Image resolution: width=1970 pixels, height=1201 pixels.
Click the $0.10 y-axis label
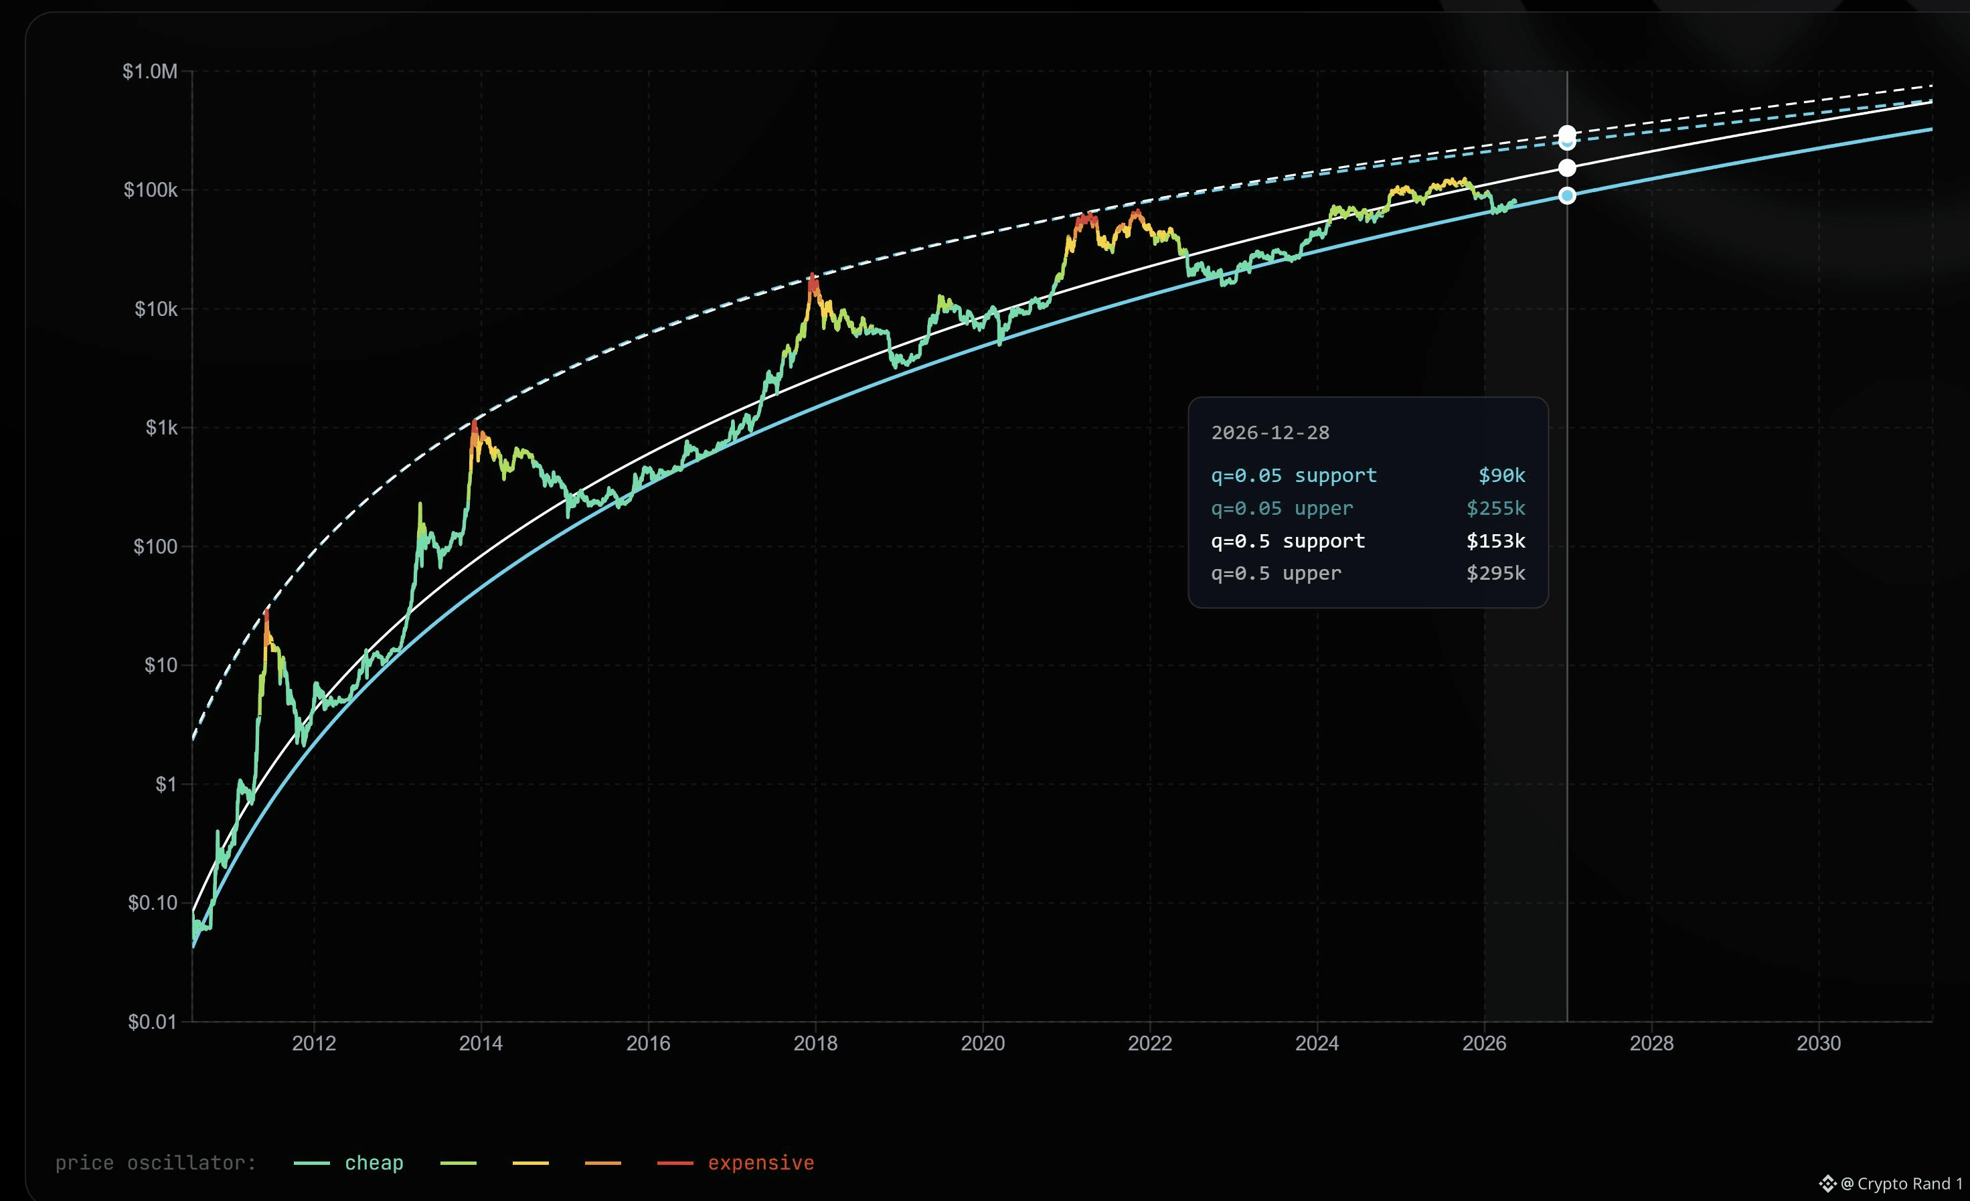[x=153, y=902]
